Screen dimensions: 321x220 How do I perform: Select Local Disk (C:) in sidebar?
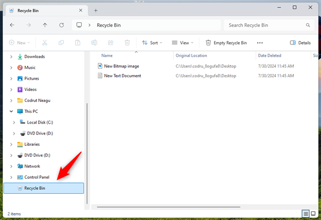pyautogui.click(x=40, y=122)
